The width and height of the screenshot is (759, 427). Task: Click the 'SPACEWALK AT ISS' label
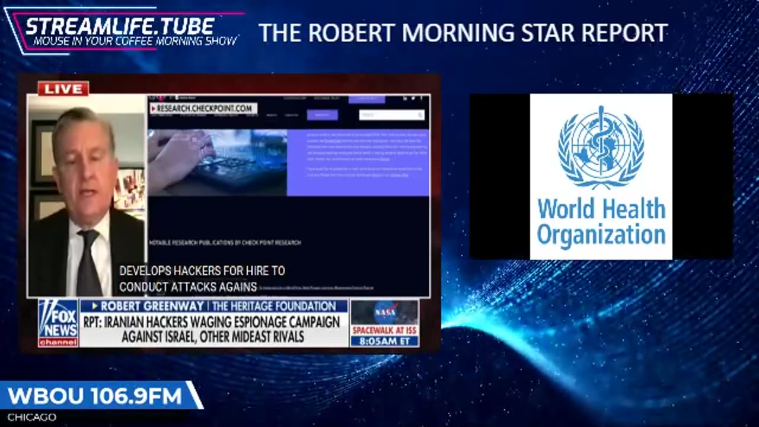[x=384, y=331]
